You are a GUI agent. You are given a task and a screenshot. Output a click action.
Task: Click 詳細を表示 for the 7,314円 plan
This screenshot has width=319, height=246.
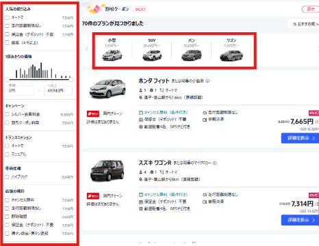tap(300, 220)
